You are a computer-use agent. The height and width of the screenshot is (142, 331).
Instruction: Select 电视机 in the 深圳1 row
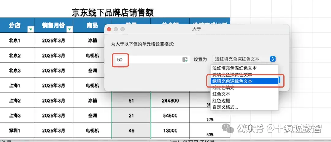click(93, 131)
